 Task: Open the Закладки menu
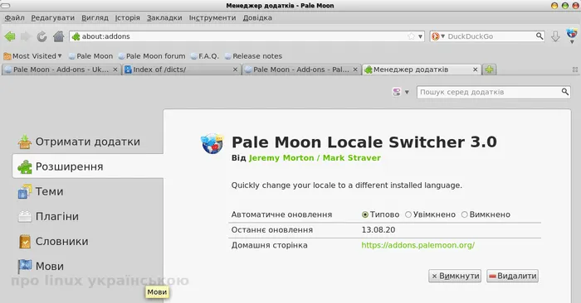pos(164,17)
